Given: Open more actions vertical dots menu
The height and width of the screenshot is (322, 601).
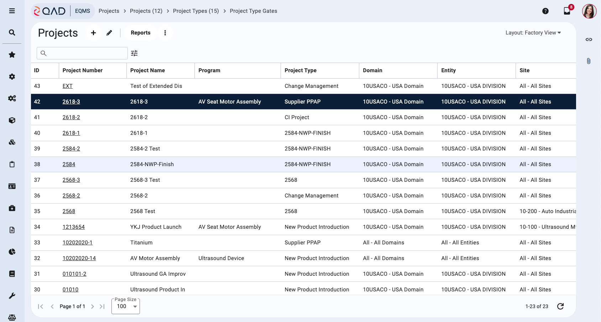Looking at the screenshot, I should (165, 33).
